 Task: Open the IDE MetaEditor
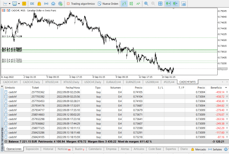pyautogui.click(x=32, y=4)
